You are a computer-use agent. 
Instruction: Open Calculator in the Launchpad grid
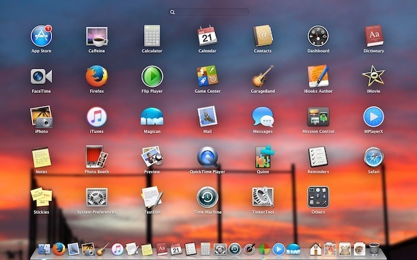[152, 36]
